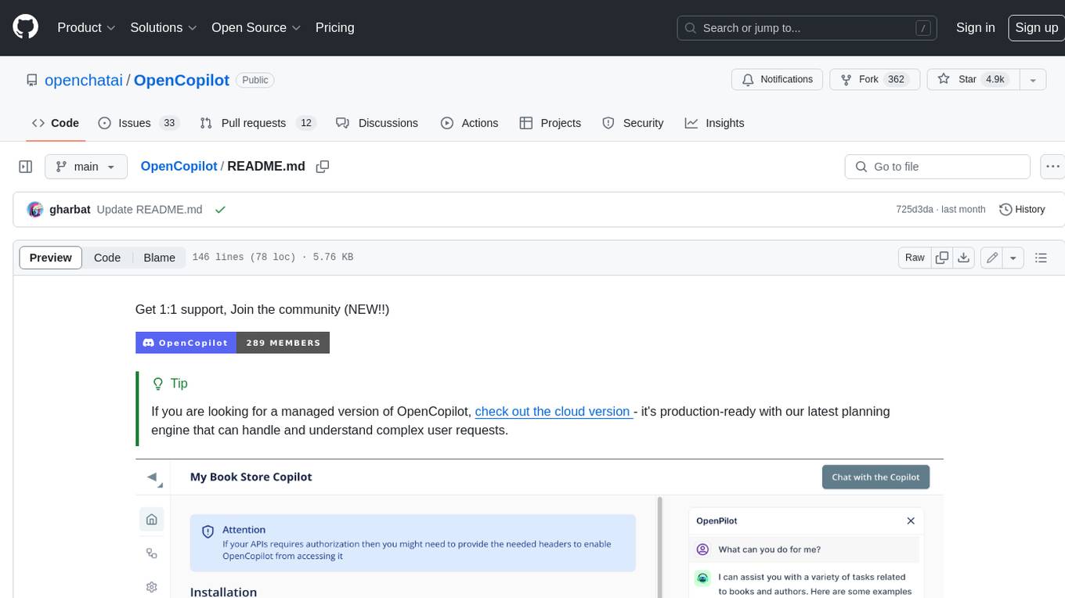1065x598 pixels.
Task: Open the edit options dropdown arrow
Action: [1013, 258]
